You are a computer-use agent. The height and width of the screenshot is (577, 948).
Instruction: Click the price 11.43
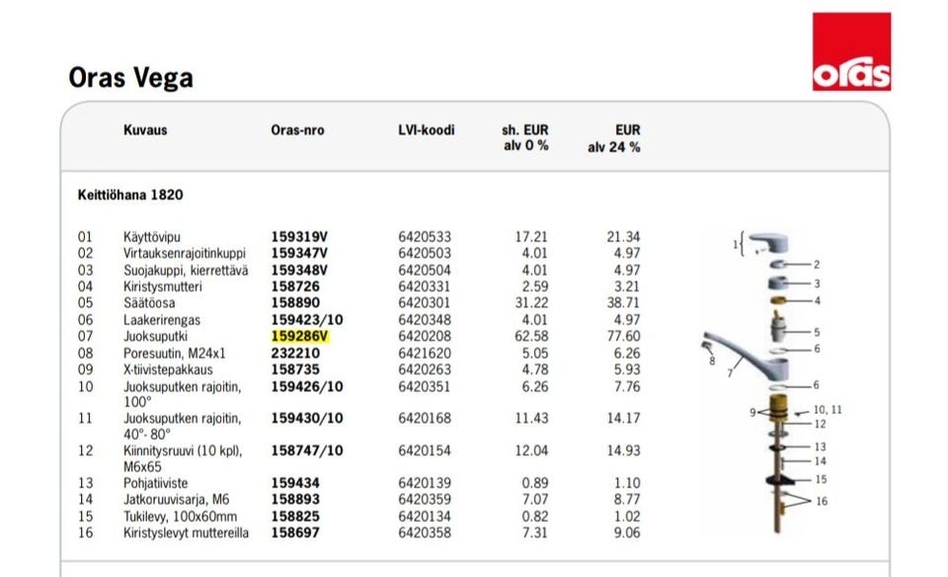pos(531,418)
